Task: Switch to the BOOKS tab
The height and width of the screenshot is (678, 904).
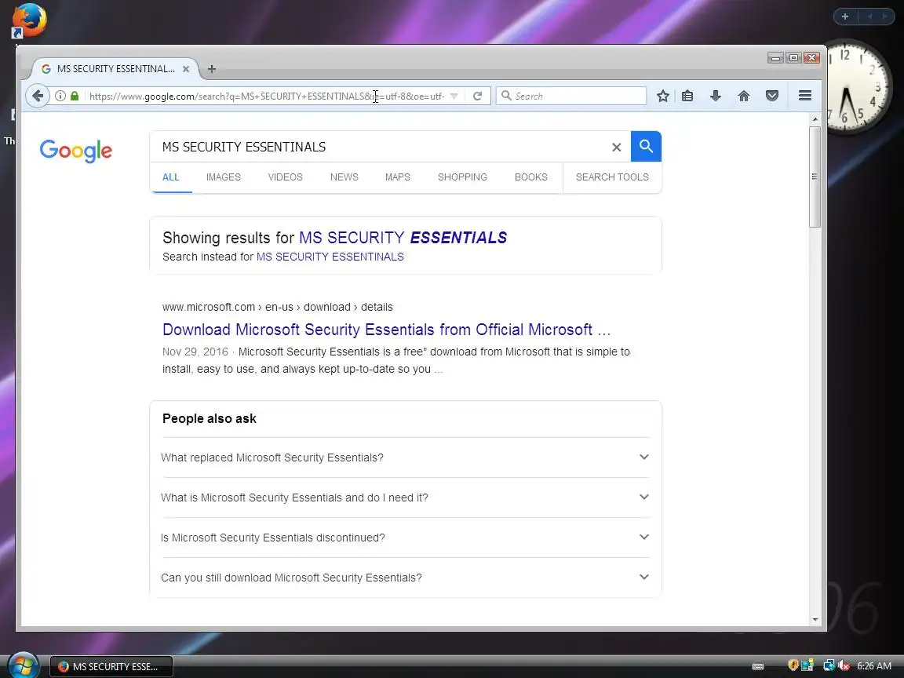Action: click(x=531, y=177)
